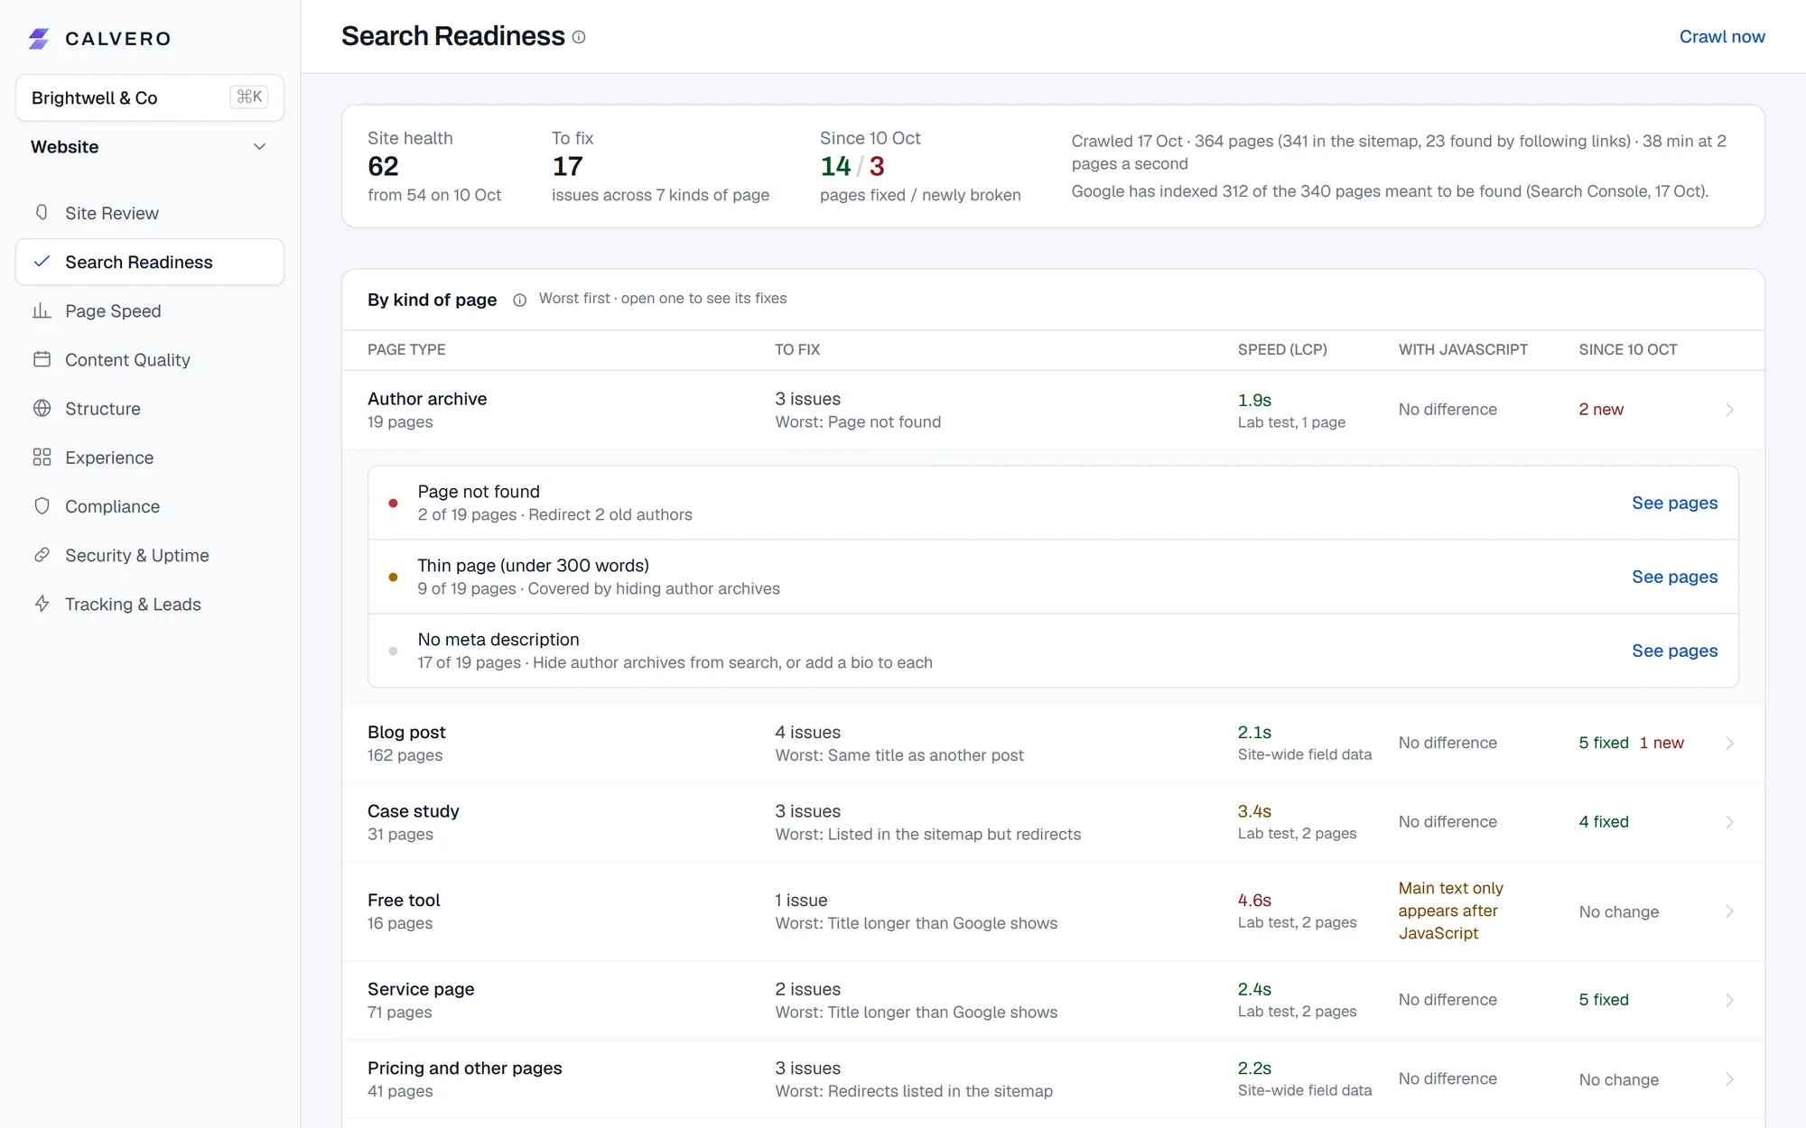See pages for No meta description
1806x1128 pixels.
click(1674, 651)
